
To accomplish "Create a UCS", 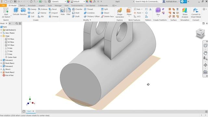I will click(137, 17).
